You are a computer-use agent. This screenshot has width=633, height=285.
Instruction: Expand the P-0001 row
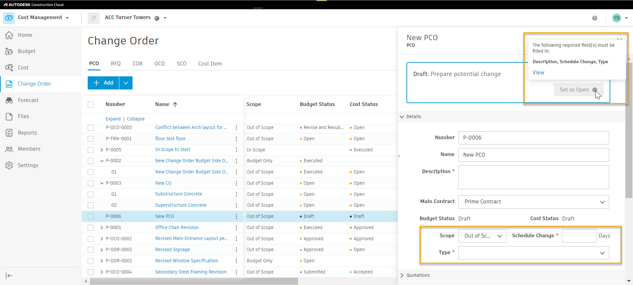click(102, 228)
